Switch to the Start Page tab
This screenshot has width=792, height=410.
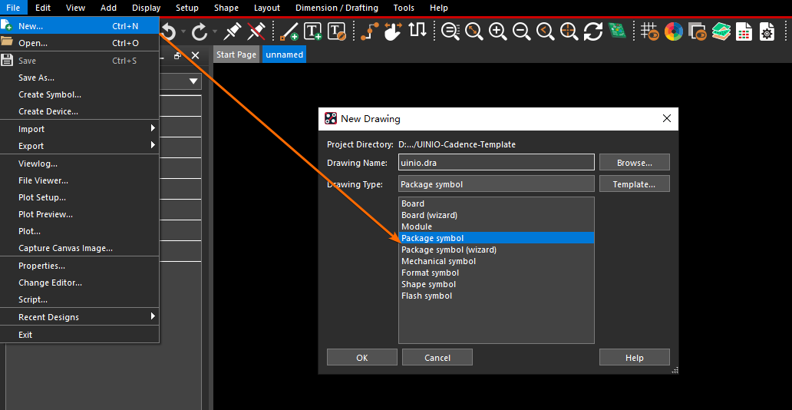click(236, 55)
